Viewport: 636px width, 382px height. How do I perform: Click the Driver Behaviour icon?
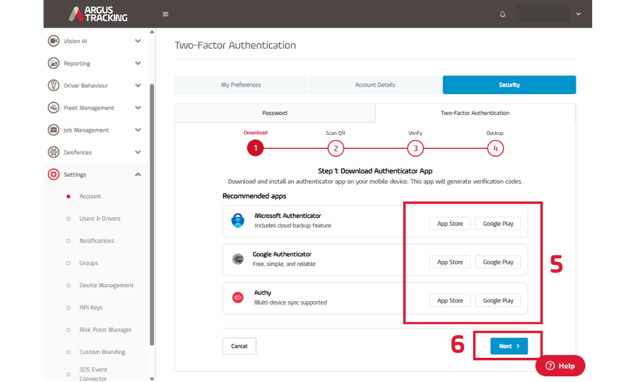coord(53,85)
